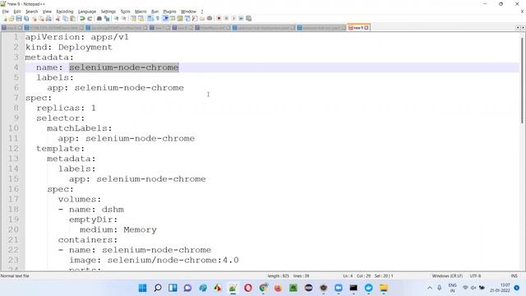The image size is (526, 296).
Task: Click the Stop Recording macro icon
Action: pos(226,18)
